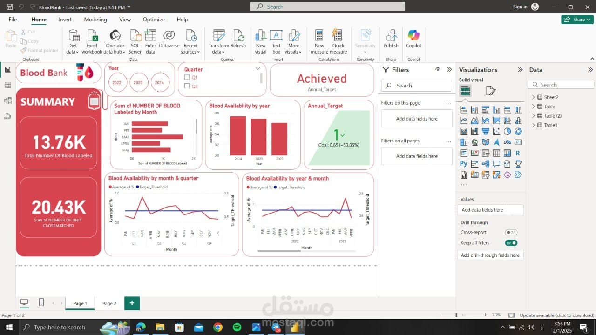The image size is (596, 335).
Task: Click Refresh in the Queries group
Action: point(238,39)
